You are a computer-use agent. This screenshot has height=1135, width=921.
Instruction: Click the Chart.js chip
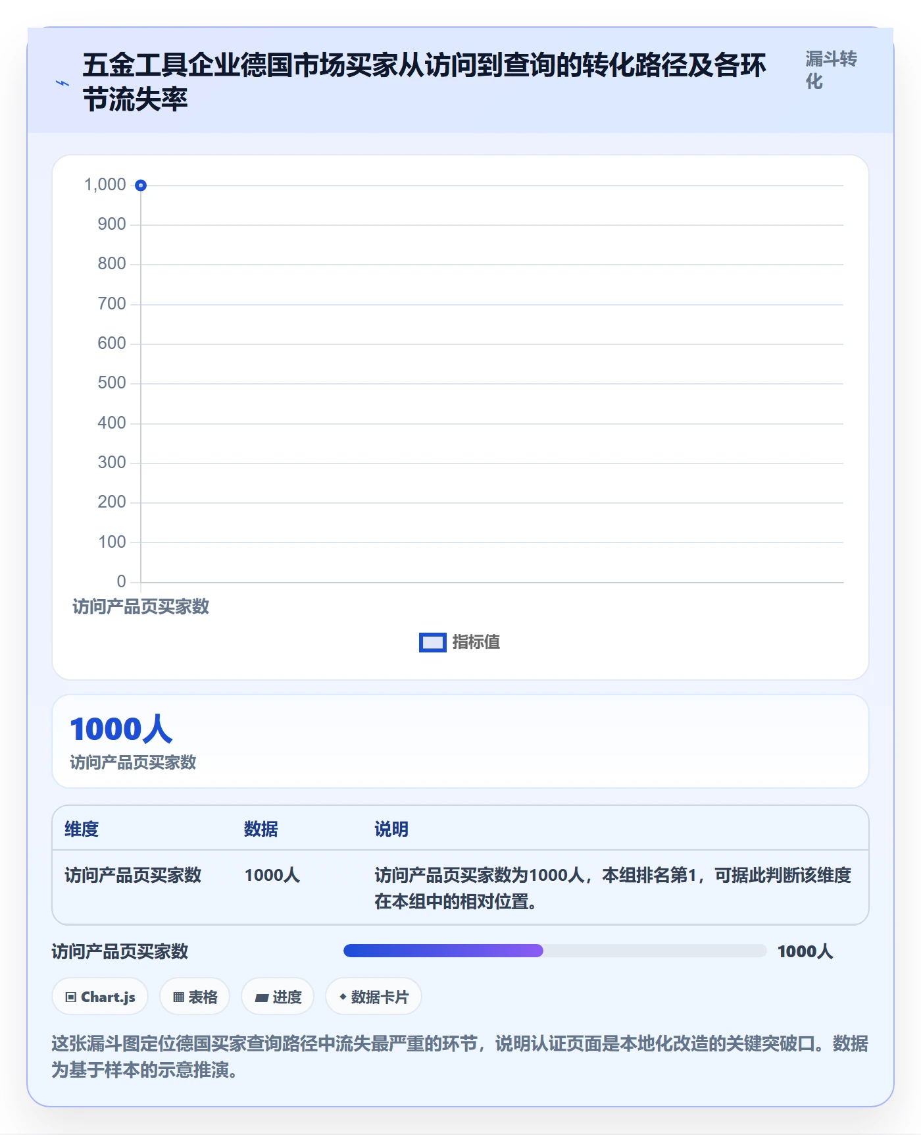click(x=100, y=997)
